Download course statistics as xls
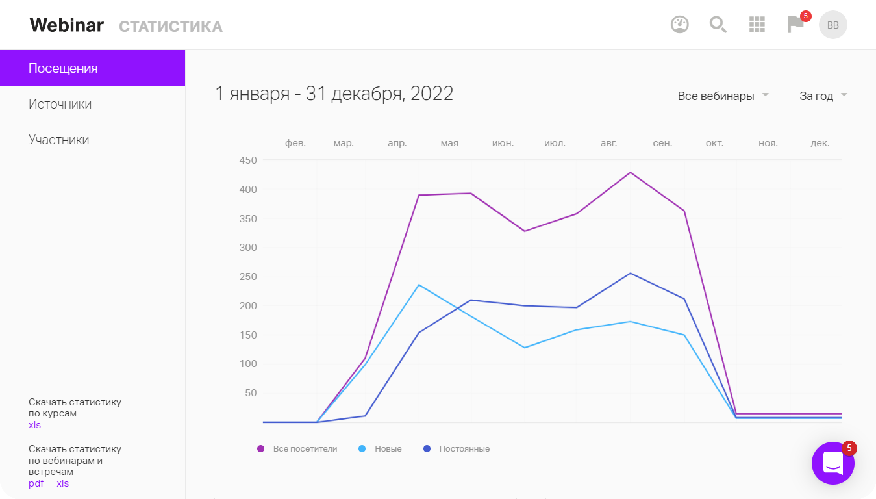876x499 pixels. [35, 425]
